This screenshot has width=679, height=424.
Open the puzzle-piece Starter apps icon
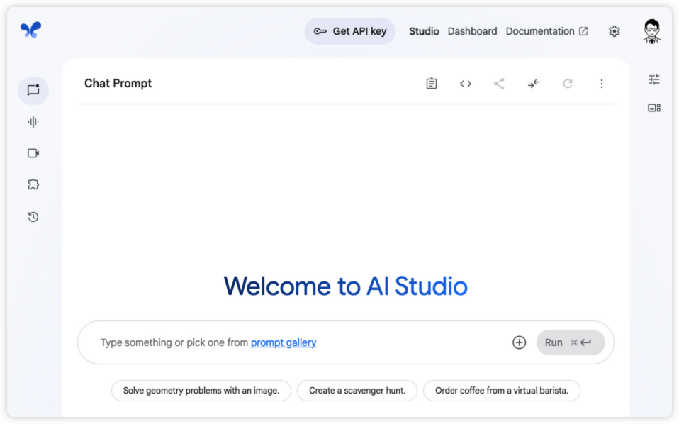[x=33, y=184]
